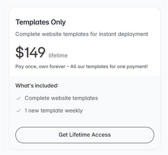
Task: Select the Complete website templates feature text
Action: 61,98
